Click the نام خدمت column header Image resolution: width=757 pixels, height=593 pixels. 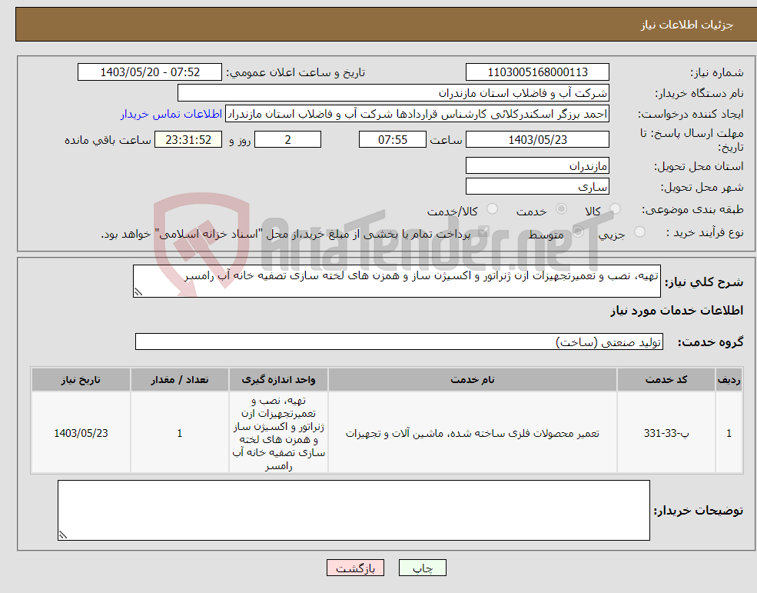[473, 380]
